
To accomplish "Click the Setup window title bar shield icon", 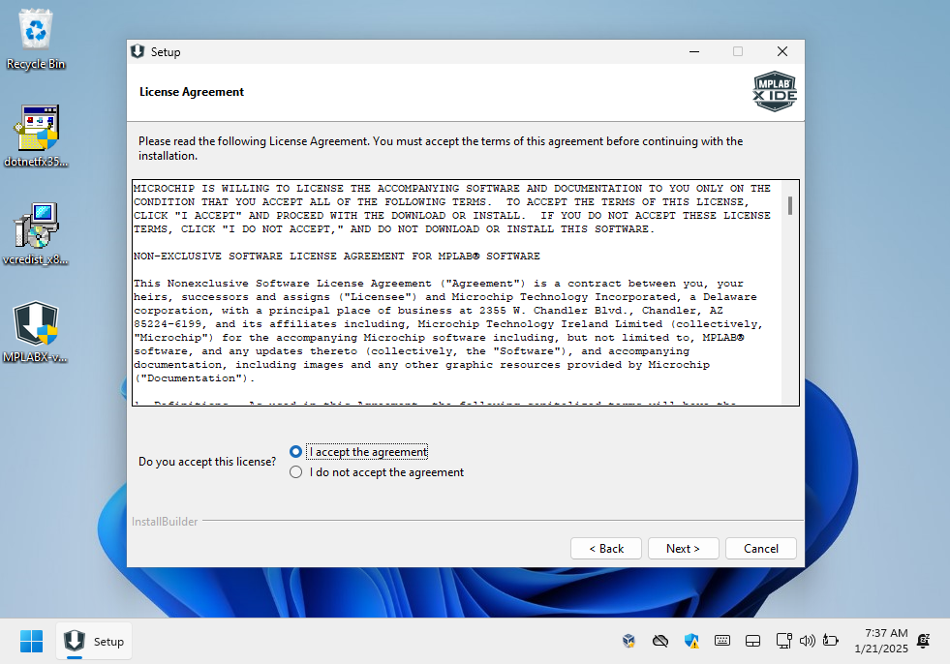I will (138, 51).
